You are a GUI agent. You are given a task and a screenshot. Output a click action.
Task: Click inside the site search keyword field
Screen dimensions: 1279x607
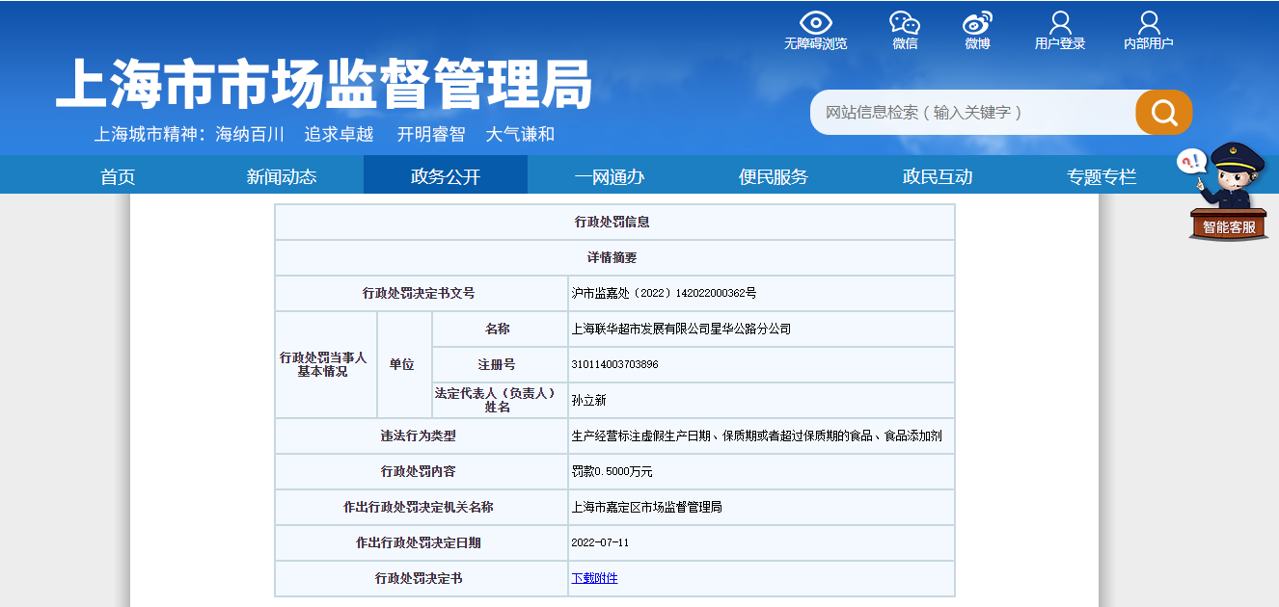[x=972, y=113]
